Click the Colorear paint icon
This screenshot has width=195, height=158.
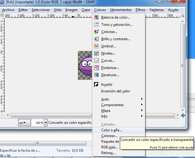click(96, 32)
